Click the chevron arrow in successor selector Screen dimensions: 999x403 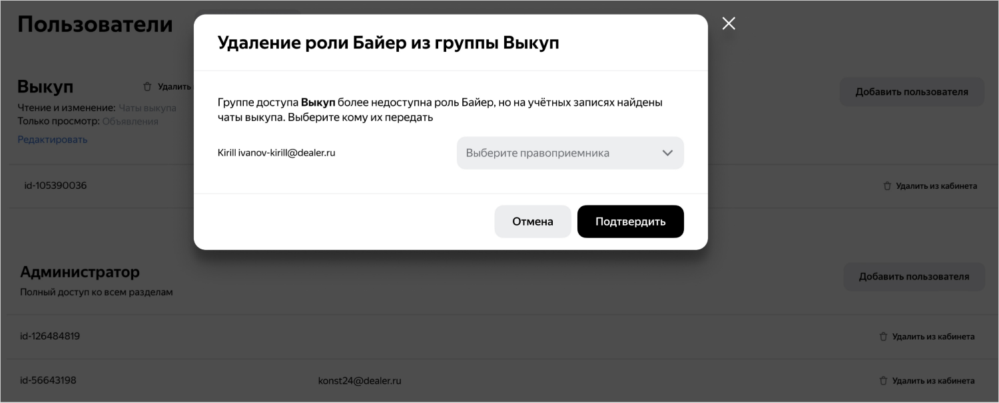click(667, 153)
